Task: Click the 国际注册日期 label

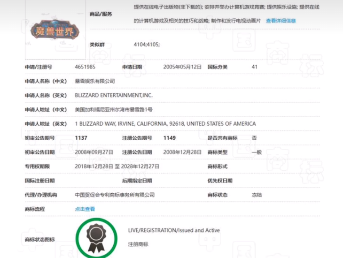Action: click(39, 181)
